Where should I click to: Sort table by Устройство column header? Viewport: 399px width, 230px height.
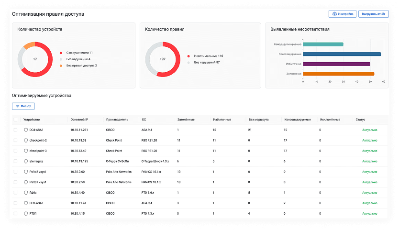(x=32, y=119)
